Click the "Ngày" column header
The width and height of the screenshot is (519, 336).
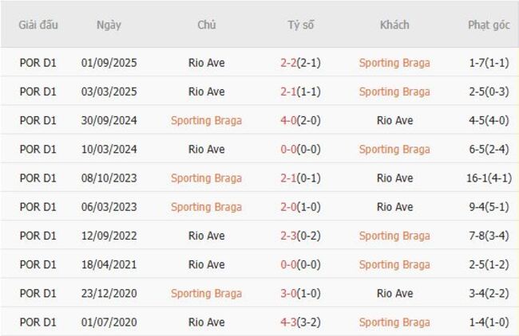pos(109,25)
